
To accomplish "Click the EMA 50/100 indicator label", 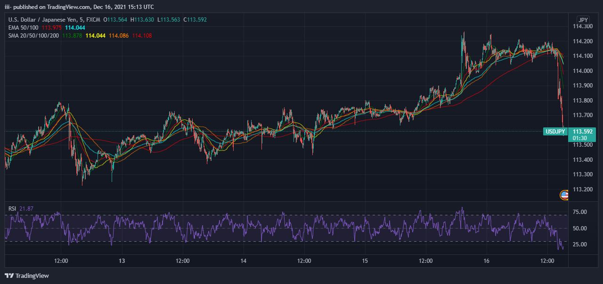I will coord(23,28).
